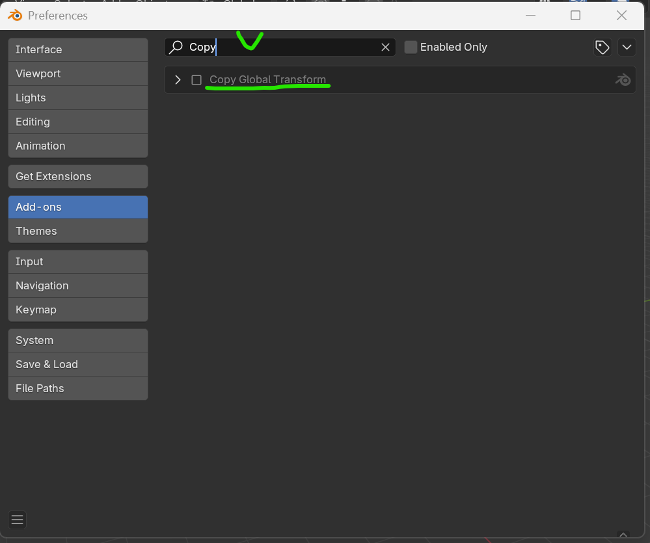The width and height of the screenshot is (650, 543).
Task: Expand Copy Global Transform details
Action: (178, 80)
